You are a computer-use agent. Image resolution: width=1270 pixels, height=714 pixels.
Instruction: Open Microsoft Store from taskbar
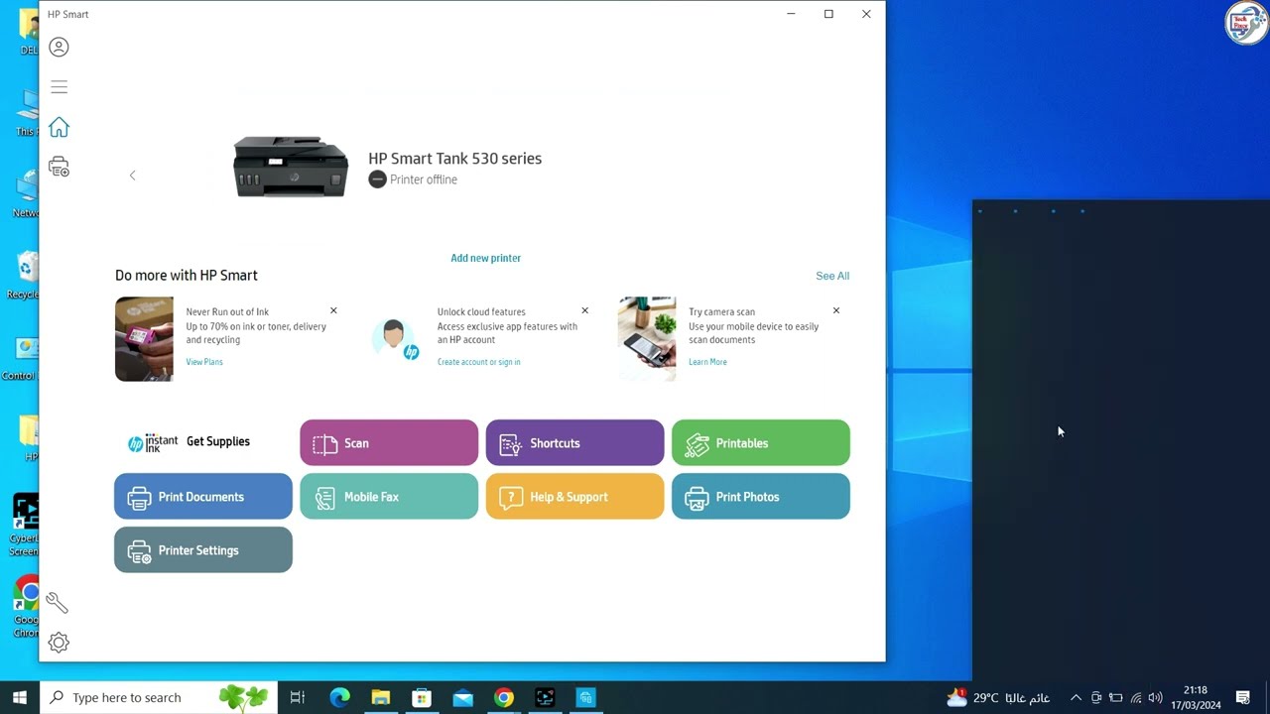[x=422, y=697]
